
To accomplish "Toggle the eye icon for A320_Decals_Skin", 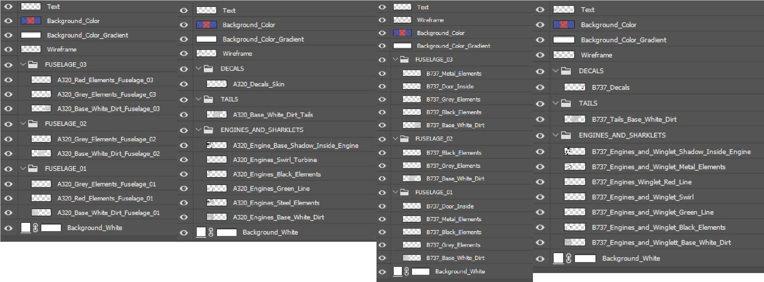I will coord(184,84).
